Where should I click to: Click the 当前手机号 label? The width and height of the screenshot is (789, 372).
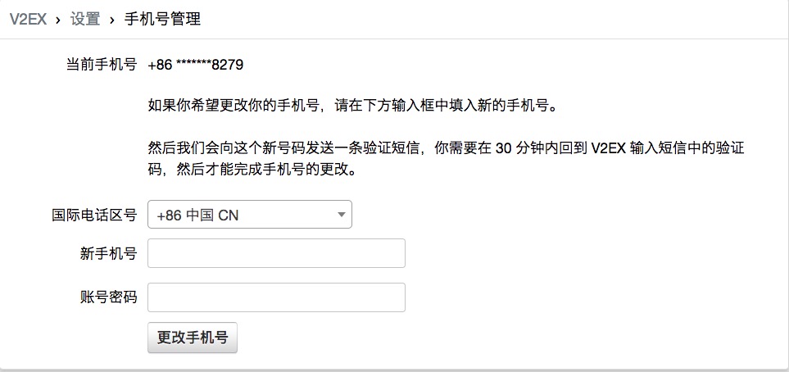pyautogui.click(x=101, y=65)
